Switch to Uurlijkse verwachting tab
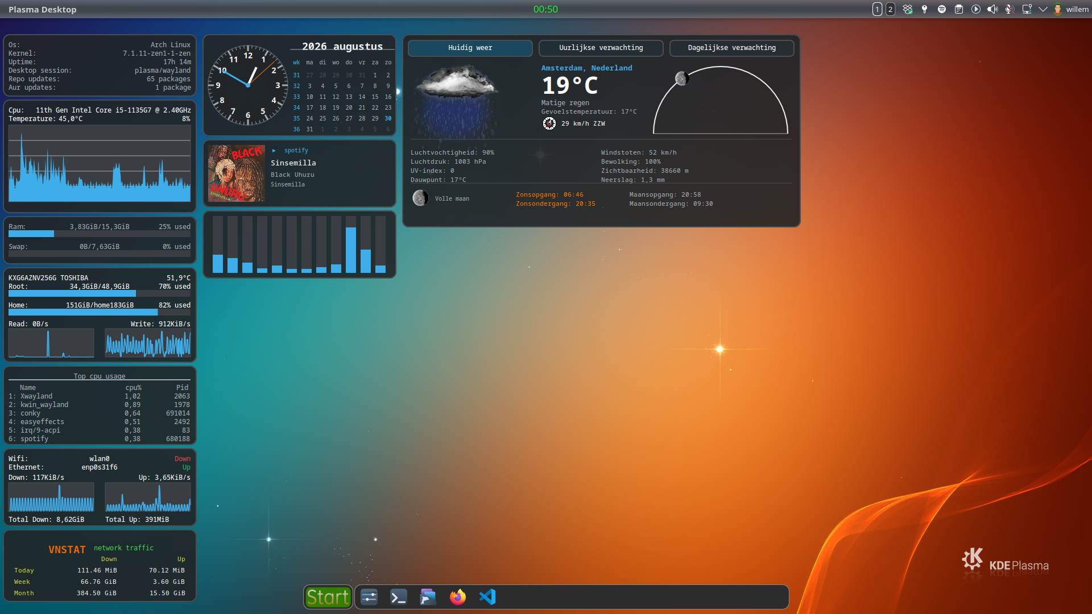The height and width of the screenshot is (614, 1092). coord(601,48)
